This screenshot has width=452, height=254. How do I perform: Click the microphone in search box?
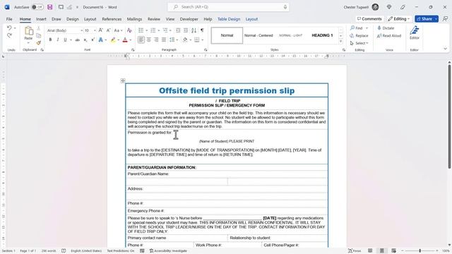285,7
